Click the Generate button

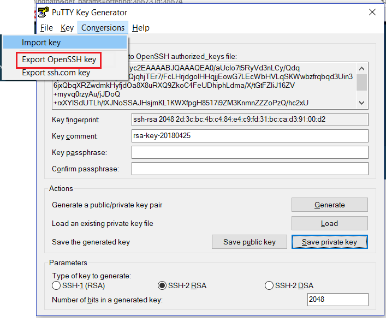(330, 205)
